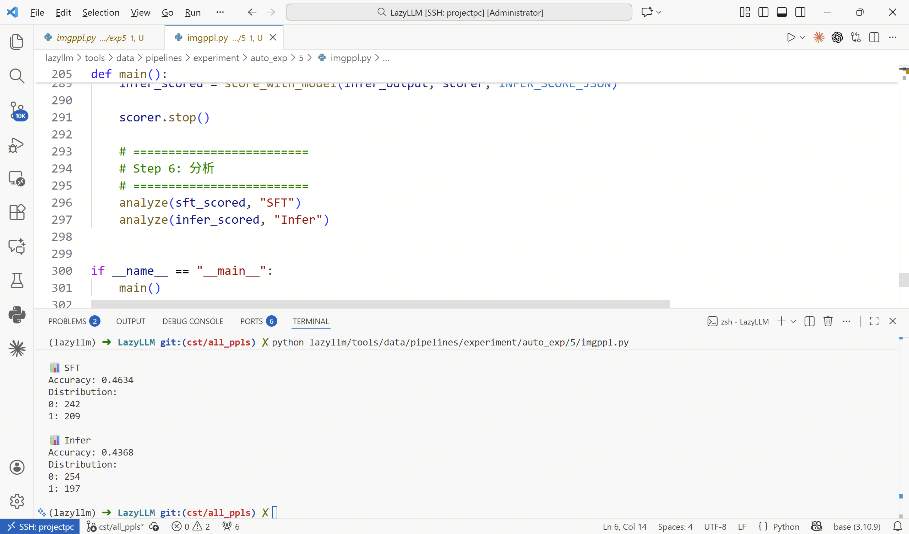Open errors and warnings count in status bar

(x=191, y=527)
